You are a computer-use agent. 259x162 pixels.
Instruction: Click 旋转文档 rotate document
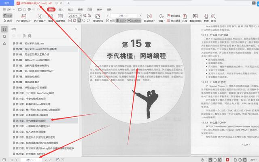(x=98, y=18)
